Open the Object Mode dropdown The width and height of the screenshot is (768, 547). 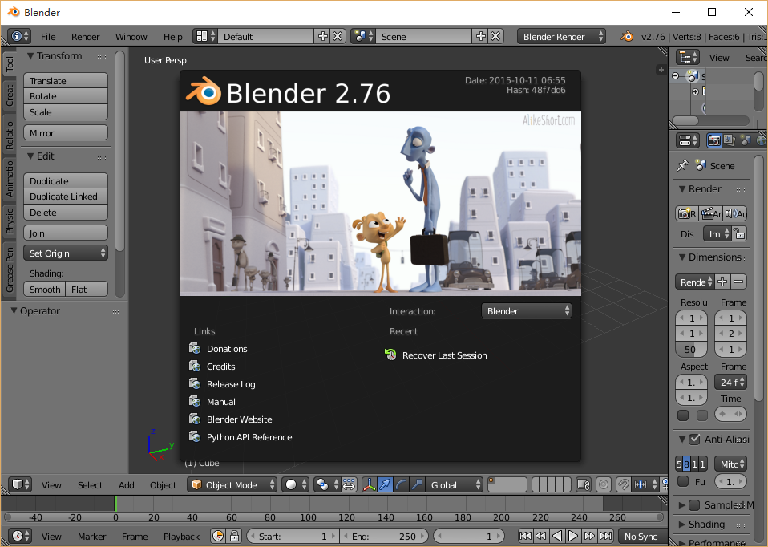[232, 484]
